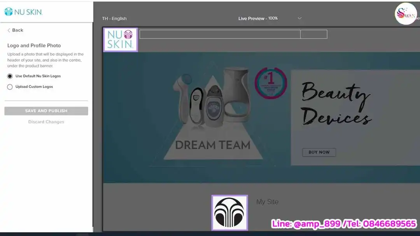
Task: Click the Nu Skin logo in the sidebar
Action: tap(23, 12)
